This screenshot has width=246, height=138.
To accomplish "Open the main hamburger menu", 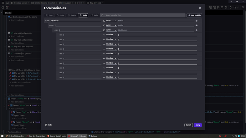I will pos(2,2).
